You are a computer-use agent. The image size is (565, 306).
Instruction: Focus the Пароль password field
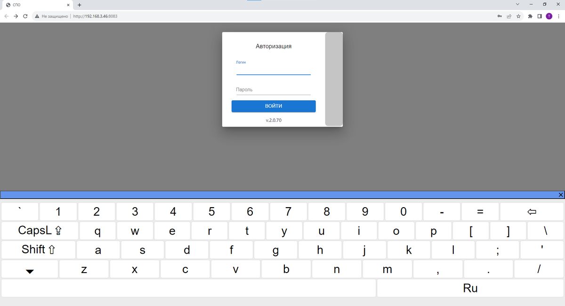click(x=273, y=89)
